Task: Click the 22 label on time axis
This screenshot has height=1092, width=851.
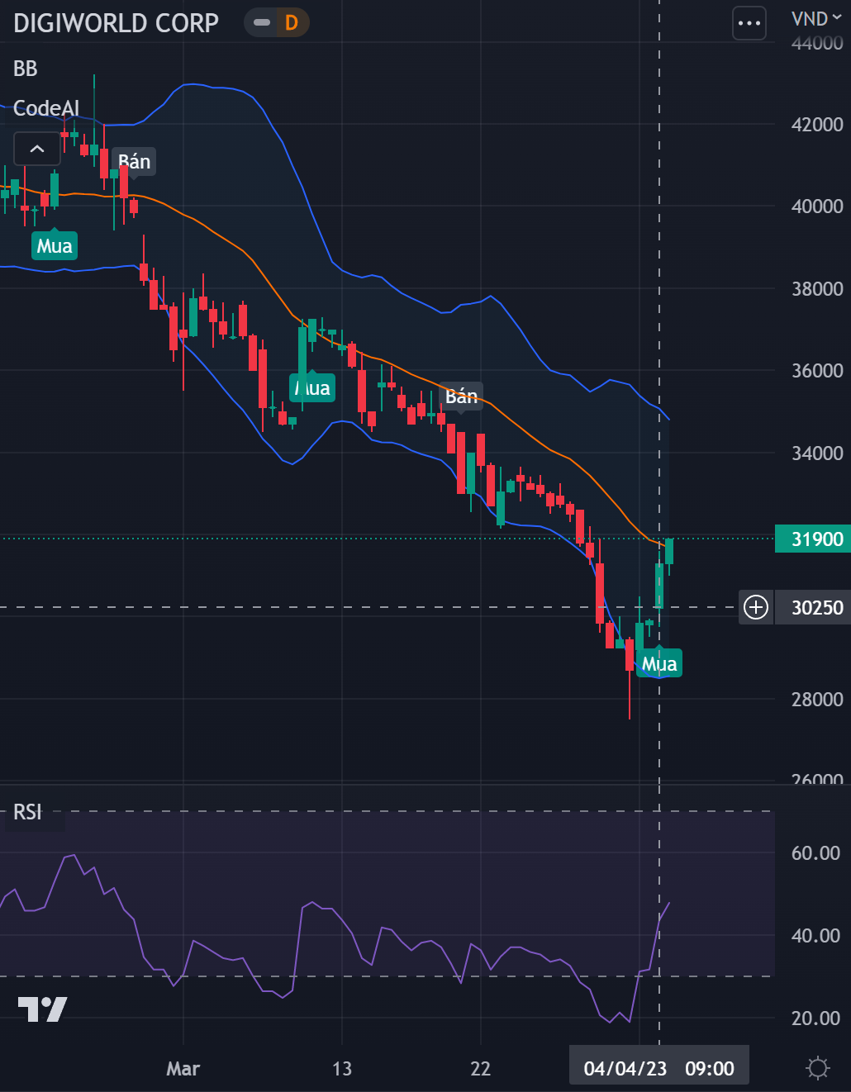Action: click(x=481, y=1069)
